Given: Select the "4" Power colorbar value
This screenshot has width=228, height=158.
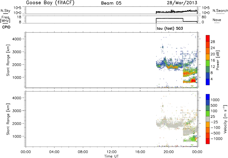Looking at the screenshot, I should tap(212, 79).
